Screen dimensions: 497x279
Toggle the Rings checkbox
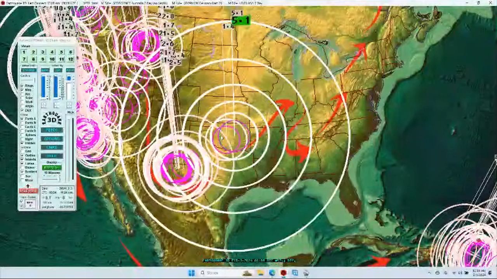(22, 86)
